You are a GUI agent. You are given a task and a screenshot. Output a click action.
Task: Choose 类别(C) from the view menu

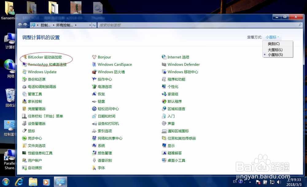coord(274,44)
